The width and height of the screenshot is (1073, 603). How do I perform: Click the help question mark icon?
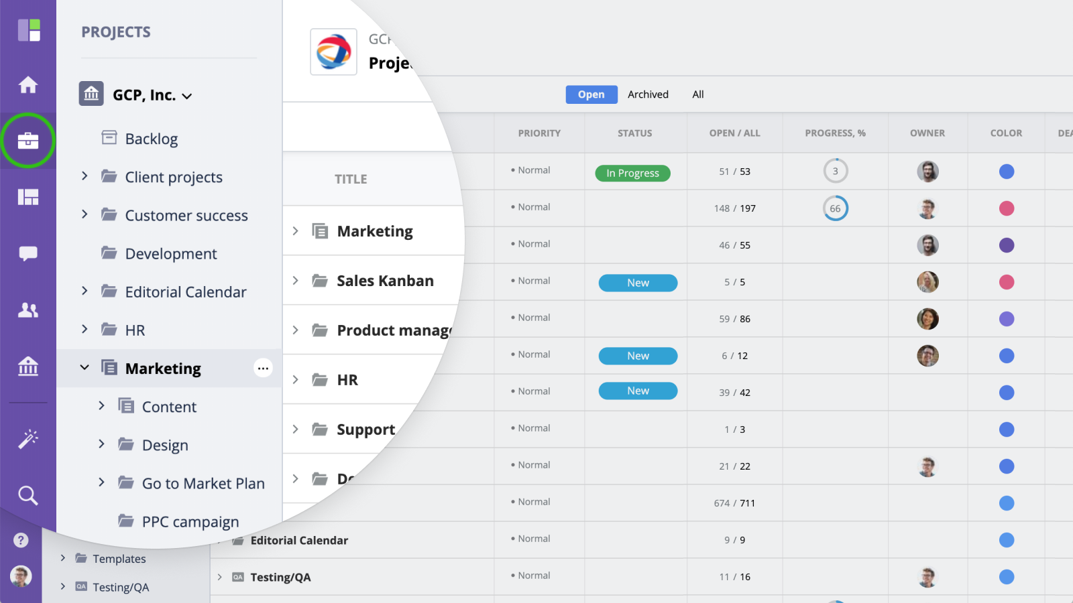(x=21, y=540)
